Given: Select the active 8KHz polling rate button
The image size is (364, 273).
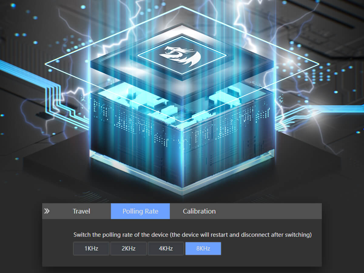Looking at the screenshot, I should pos(203,249).
